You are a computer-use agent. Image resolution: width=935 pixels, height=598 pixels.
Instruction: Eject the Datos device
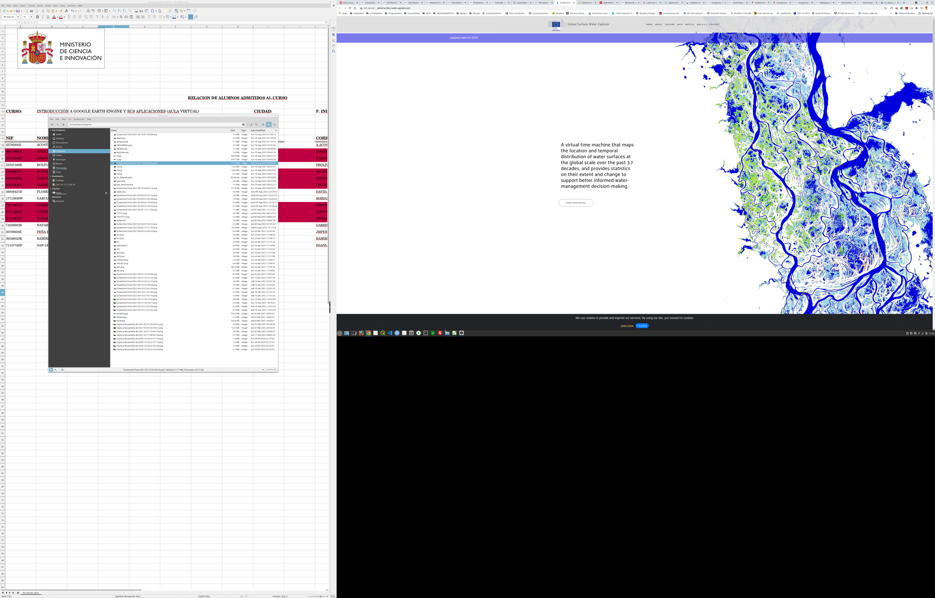106,193
